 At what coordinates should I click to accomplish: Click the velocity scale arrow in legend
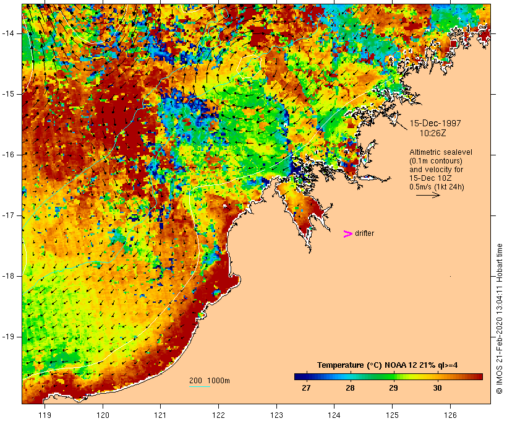click(428, 195)
